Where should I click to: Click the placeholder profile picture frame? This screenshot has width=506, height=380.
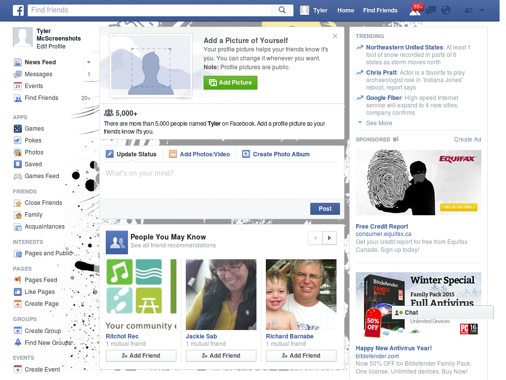[x=151, y=66]
